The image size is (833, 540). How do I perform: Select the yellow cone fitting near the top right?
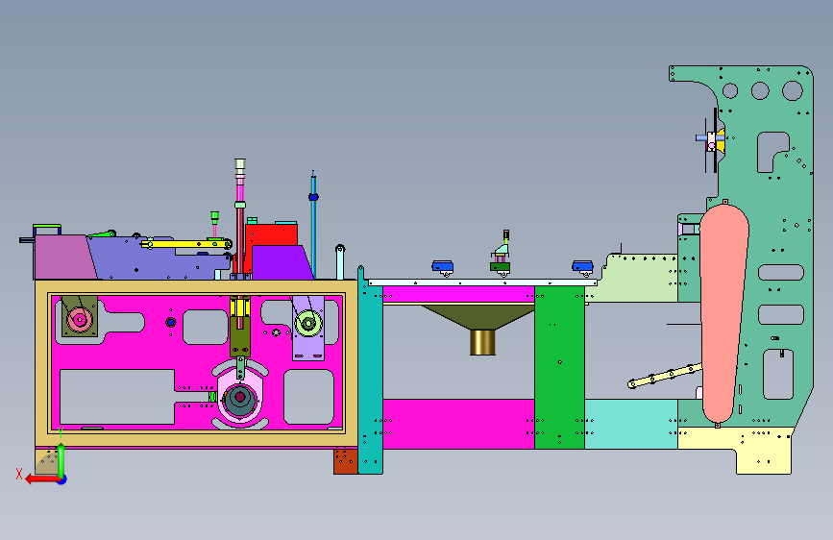721,139
